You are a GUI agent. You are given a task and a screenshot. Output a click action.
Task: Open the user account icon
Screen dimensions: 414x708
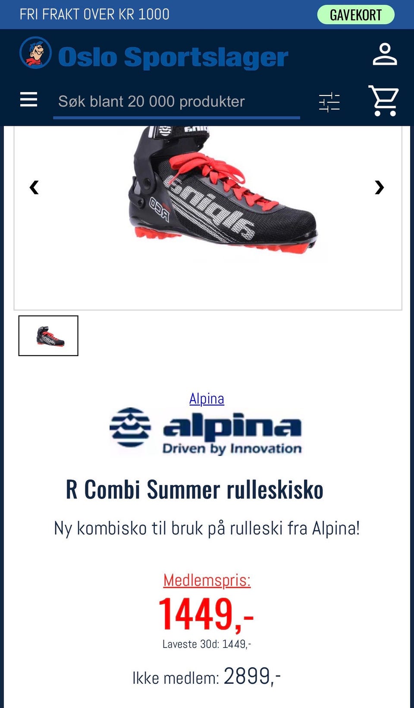click(x=385, y=54)
